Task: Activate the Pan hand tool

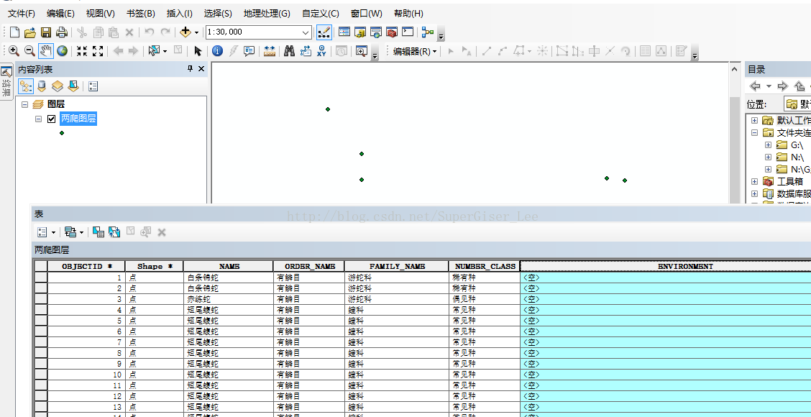Action: [45, 51]
